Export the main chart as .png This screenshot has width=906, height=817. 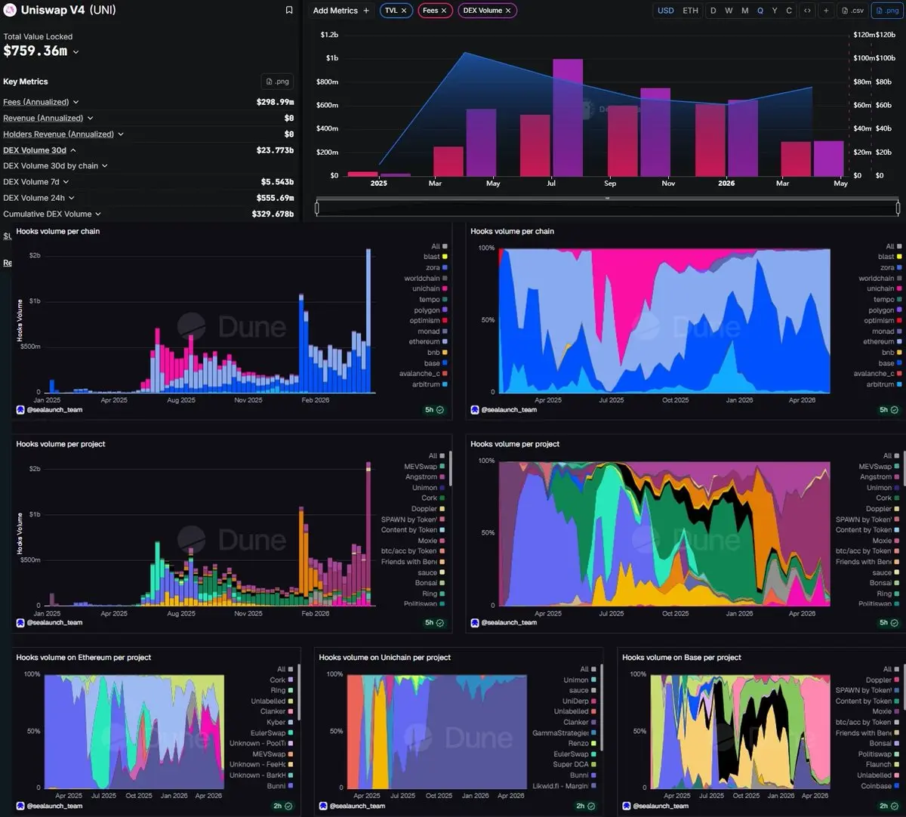886,11
